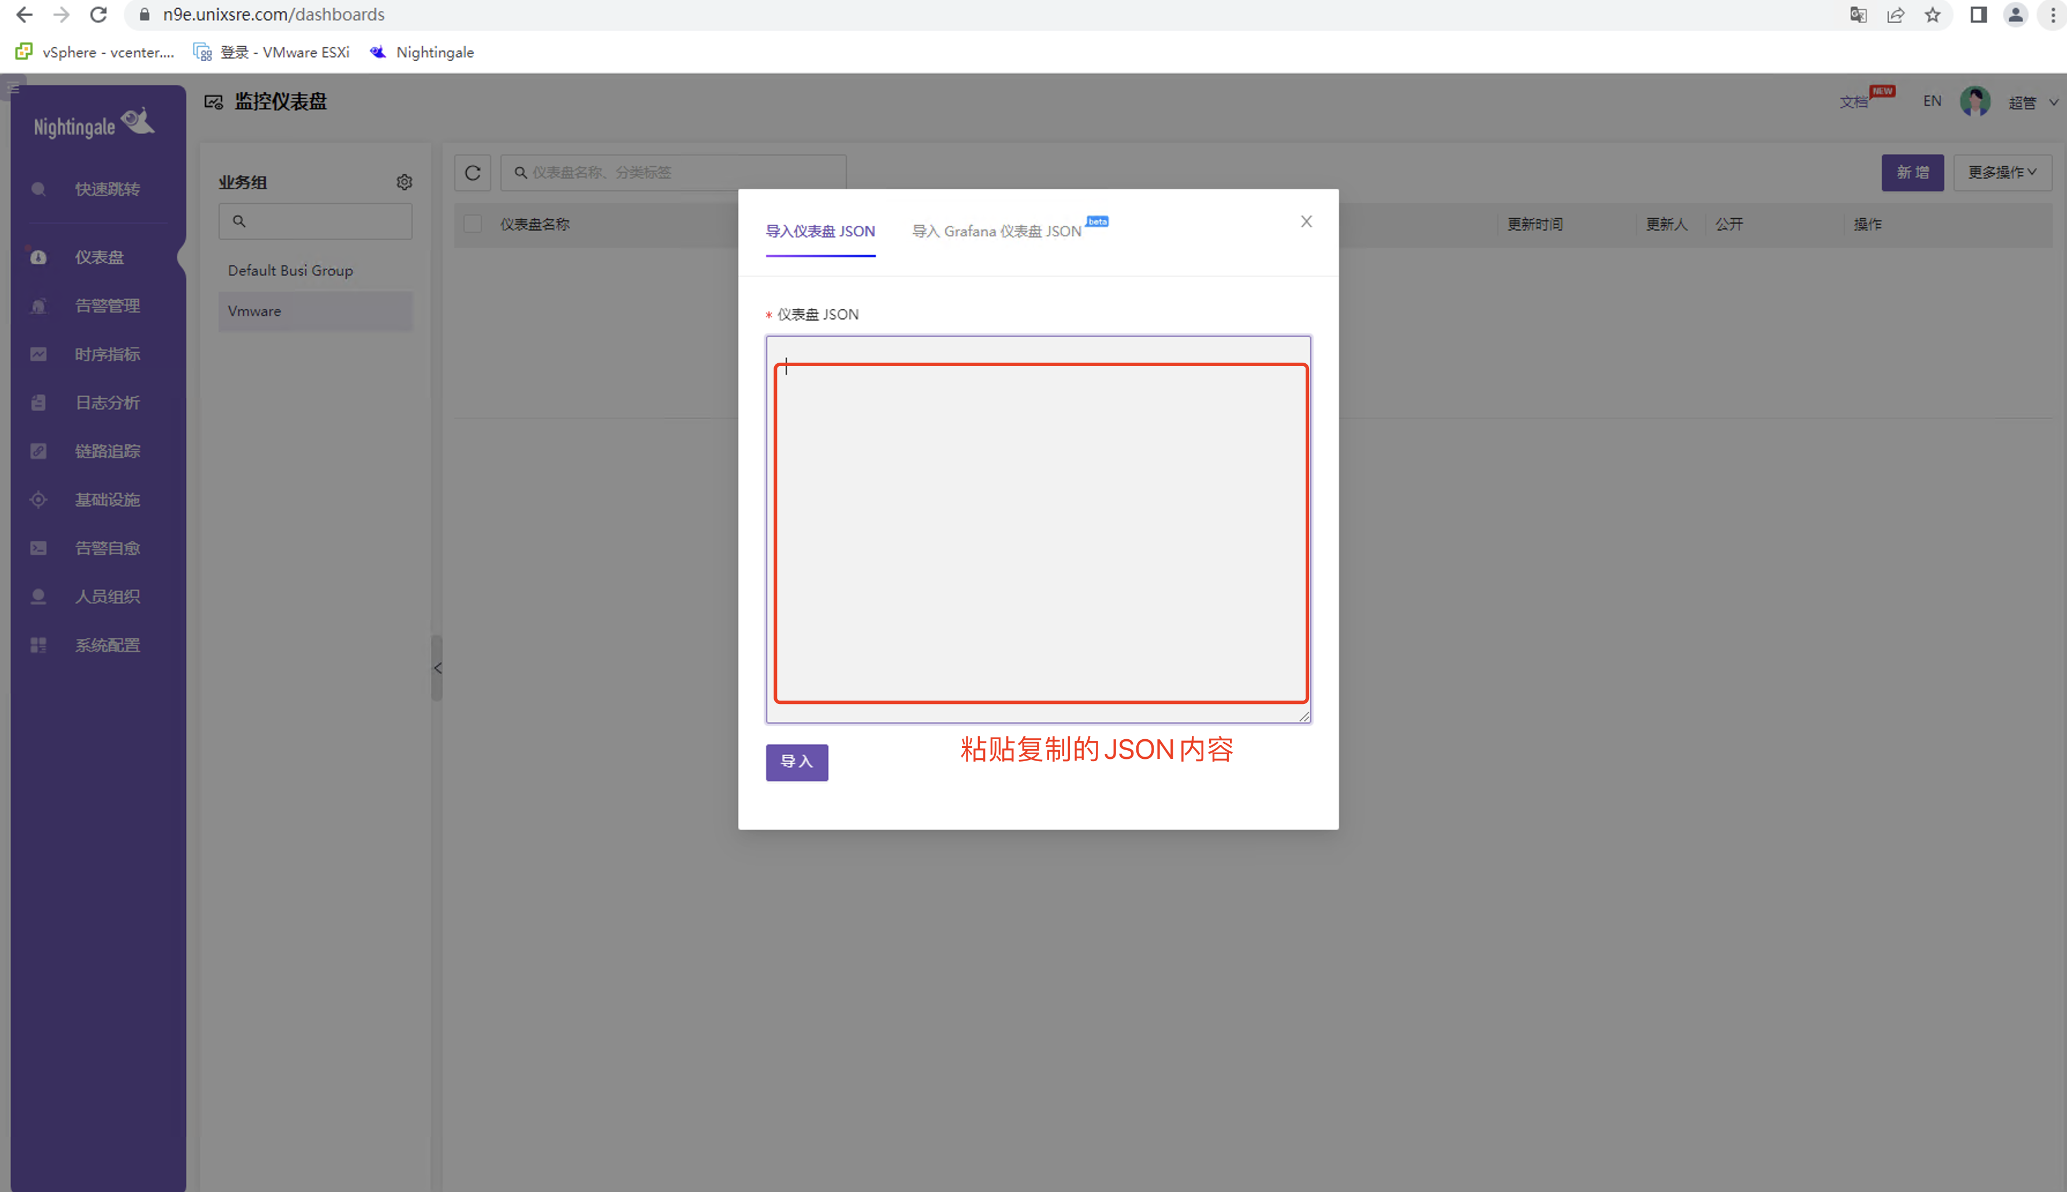Viewport: 2067px width, 1192px height.
Task: Click the Nightingale app logo icon
Action: (137, 125)
